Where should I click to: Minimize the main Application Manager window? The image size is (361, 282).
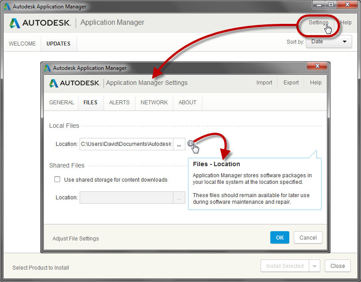click(319, 5)
